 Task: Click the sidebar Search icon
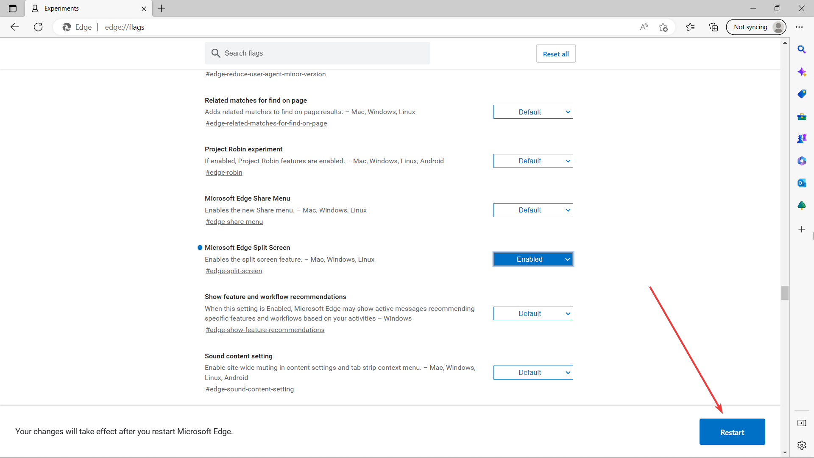801,50
